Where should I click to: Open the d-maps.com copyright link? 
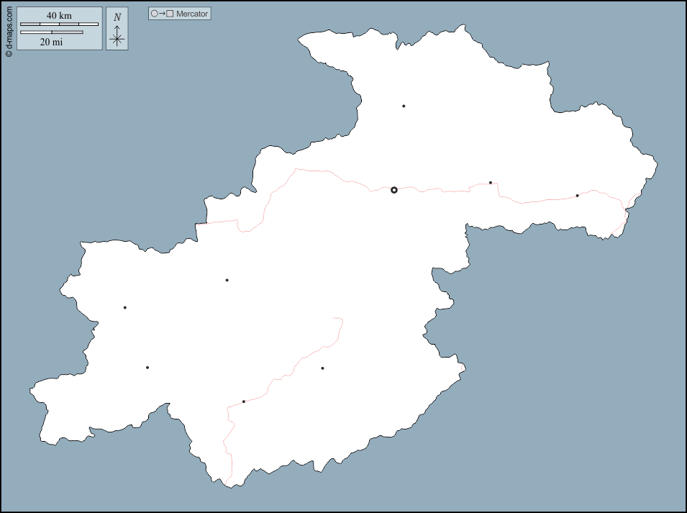tap(9, 29)
